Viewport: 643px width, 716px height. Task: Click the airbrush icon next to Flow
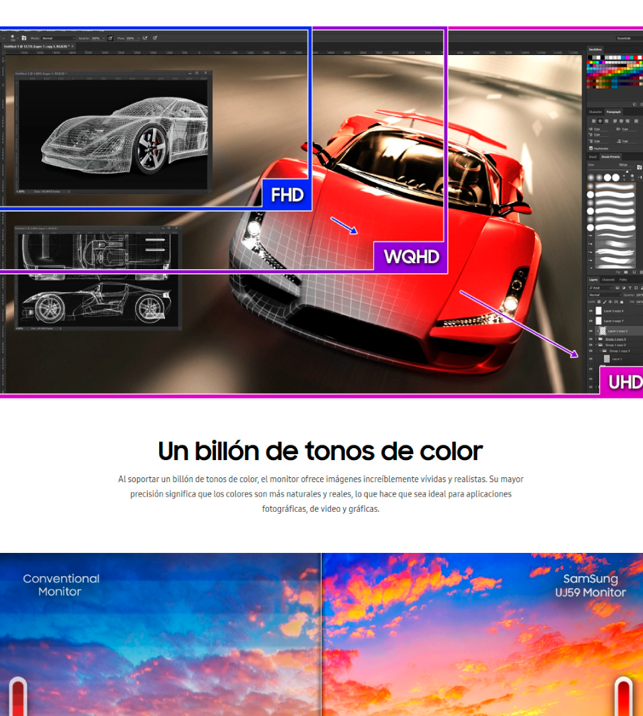point(143,38)
